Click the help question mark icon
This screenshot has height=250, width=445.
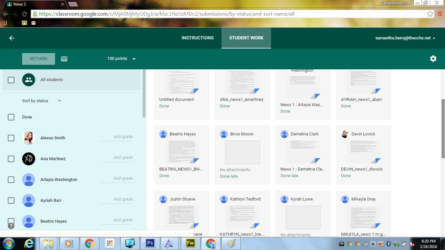[11, 226]
